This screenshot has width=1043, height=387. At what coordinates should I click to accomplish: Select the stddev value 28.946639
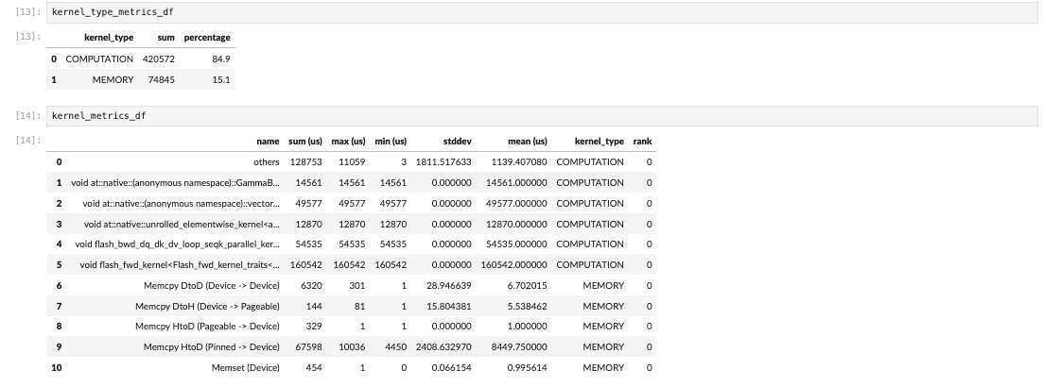coord(449,285)
